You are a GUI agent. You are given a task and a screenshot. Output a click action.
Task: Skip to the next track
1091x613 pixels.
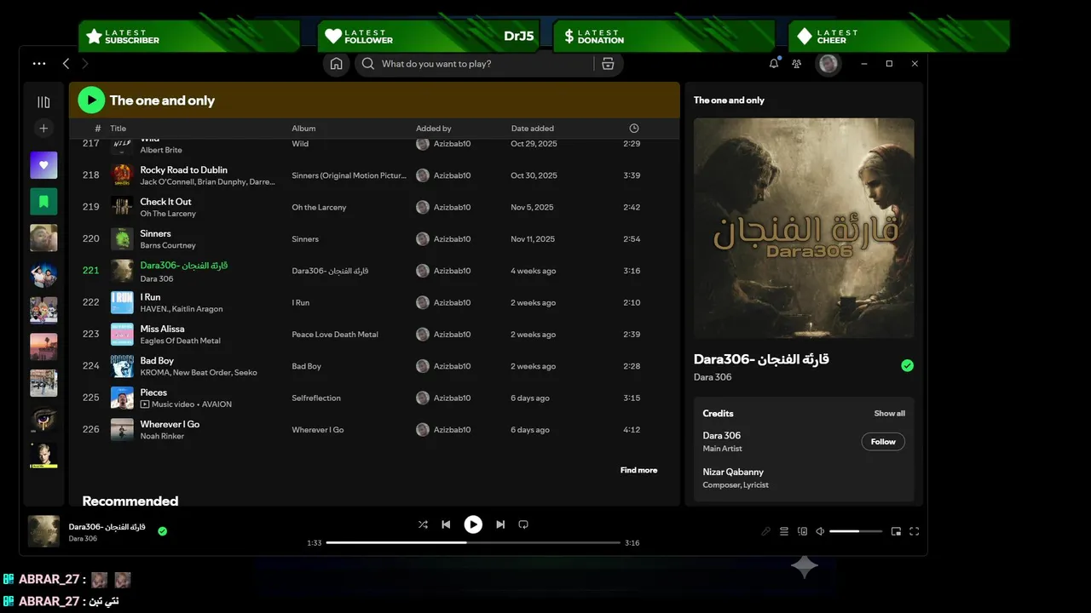tap(500, 524)
